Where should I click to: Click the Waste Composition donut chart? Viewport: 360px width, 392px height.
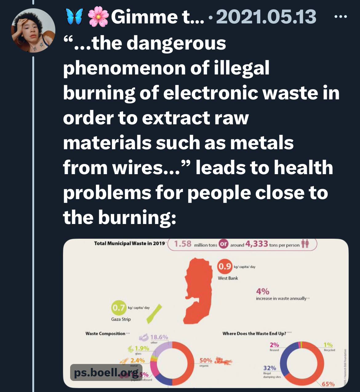pyautogui.click(x=171, y=363)
